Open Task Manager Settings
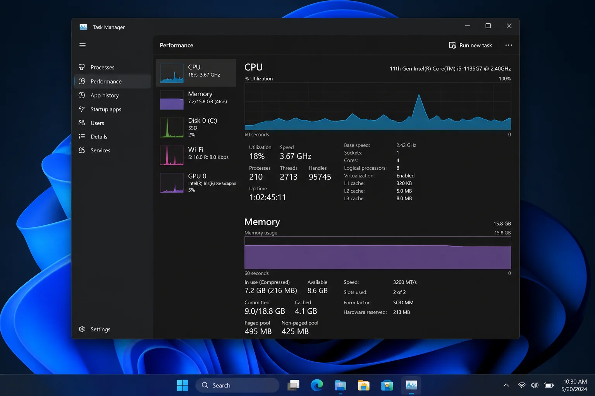The height and width of the screenshot is (396, 595). tap(112, 329)
